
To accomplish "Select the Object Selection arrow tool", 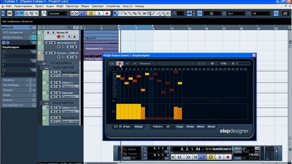I will tap(115, 13).
